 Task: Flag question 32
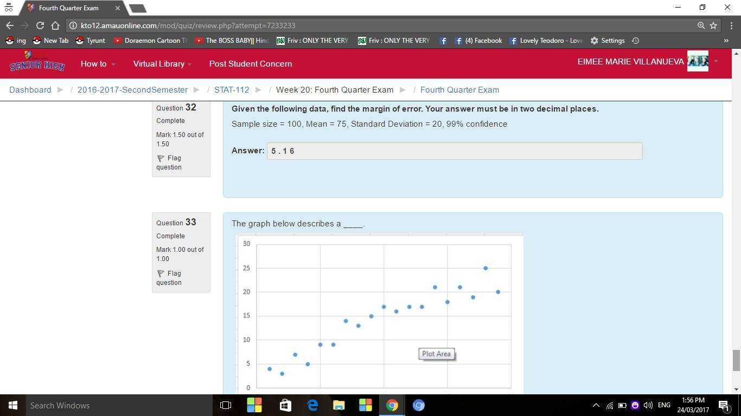[169, 162]
